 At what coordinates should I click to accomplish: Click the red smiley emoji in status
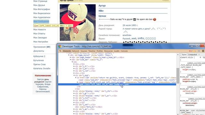coord(155,19)
